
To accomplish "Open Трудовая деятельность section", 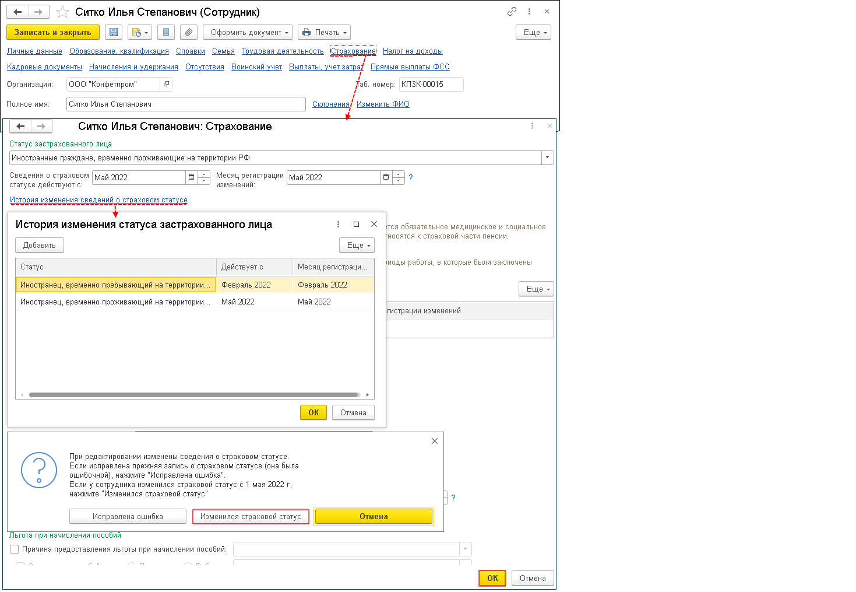I will tap(283, 51).
